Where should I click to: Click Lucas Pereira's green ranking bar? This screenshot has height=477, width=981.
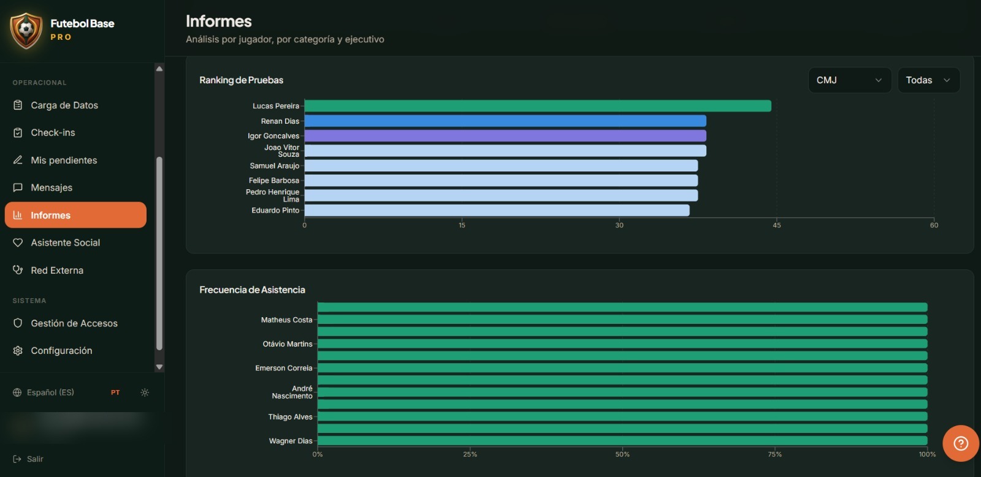[x=538, y=106]
